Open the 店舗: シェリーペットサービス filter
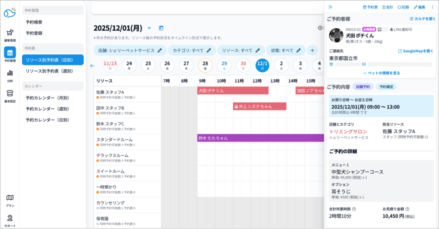This screenshot has width=439, height=229. click(130, 50)
